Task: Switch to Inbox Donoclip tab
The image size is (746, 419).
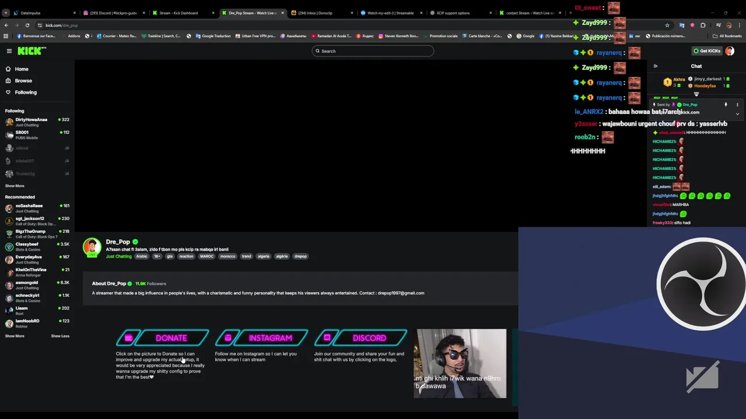Action: [x=321, y=13]
